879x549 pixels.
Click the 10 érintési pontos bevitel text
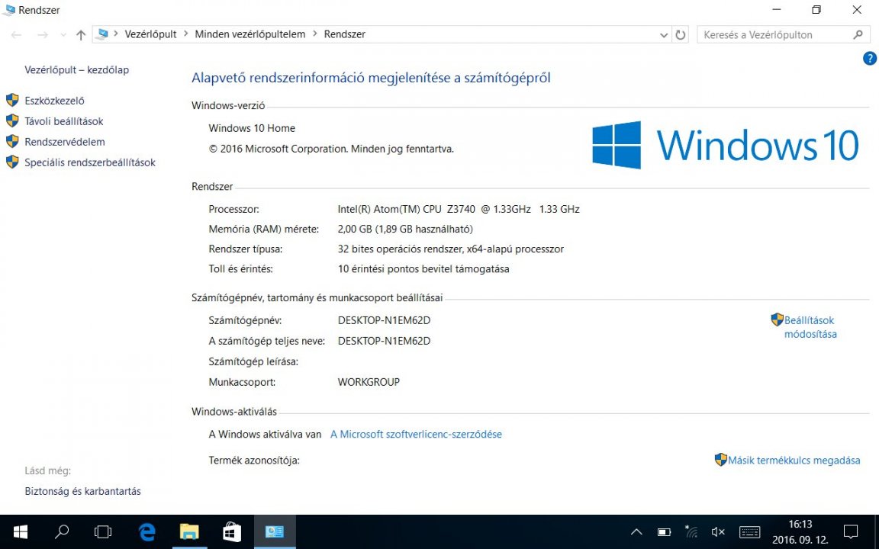(423, 269)
